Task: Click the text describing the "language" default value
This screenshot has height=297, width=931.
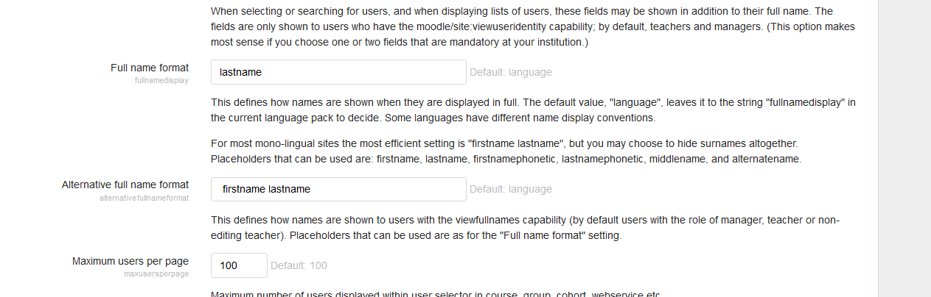Action: (533, 110)
